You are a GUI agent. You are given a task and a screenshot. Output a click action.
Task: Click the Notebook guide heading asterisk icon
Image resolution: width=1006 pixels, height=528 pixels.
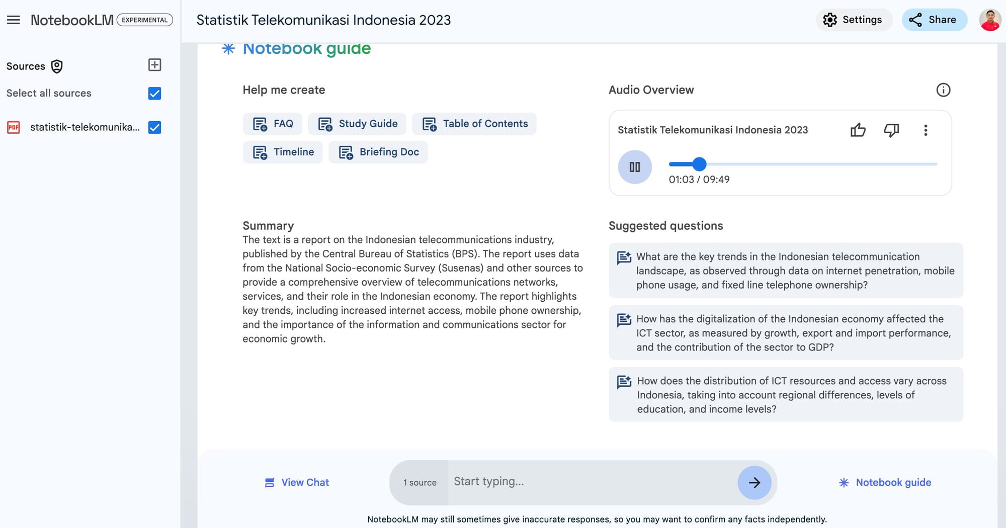coord(228,49)
